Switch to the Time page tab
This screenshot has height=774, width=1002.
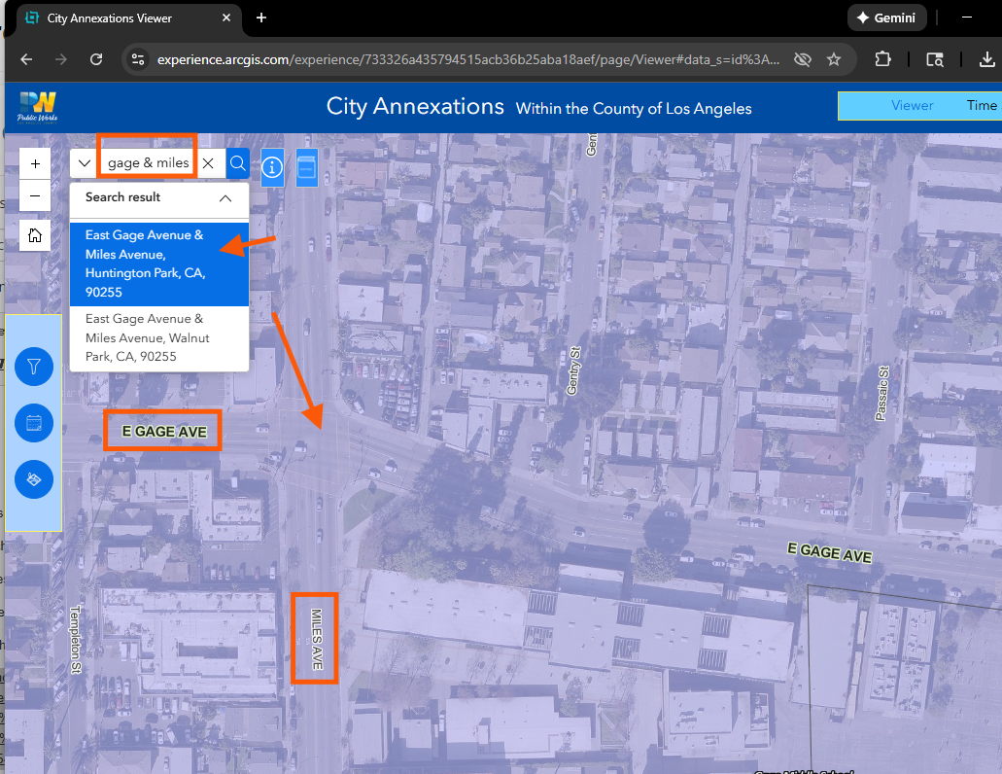point(981,106)
